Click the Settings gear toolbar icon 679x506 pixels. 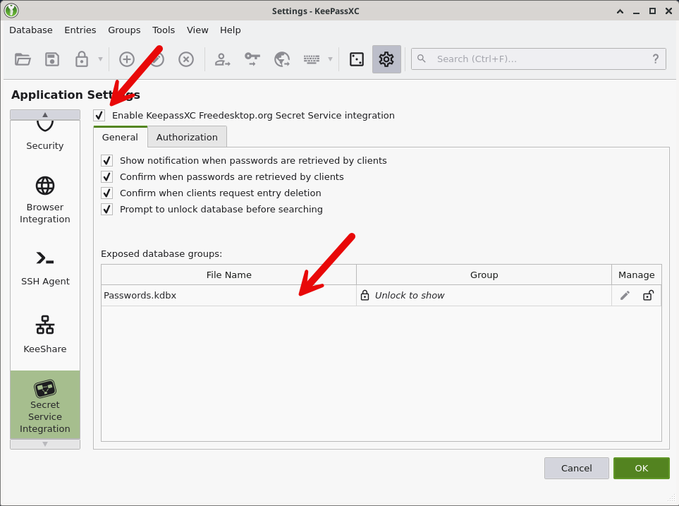(x=386, y=59)
